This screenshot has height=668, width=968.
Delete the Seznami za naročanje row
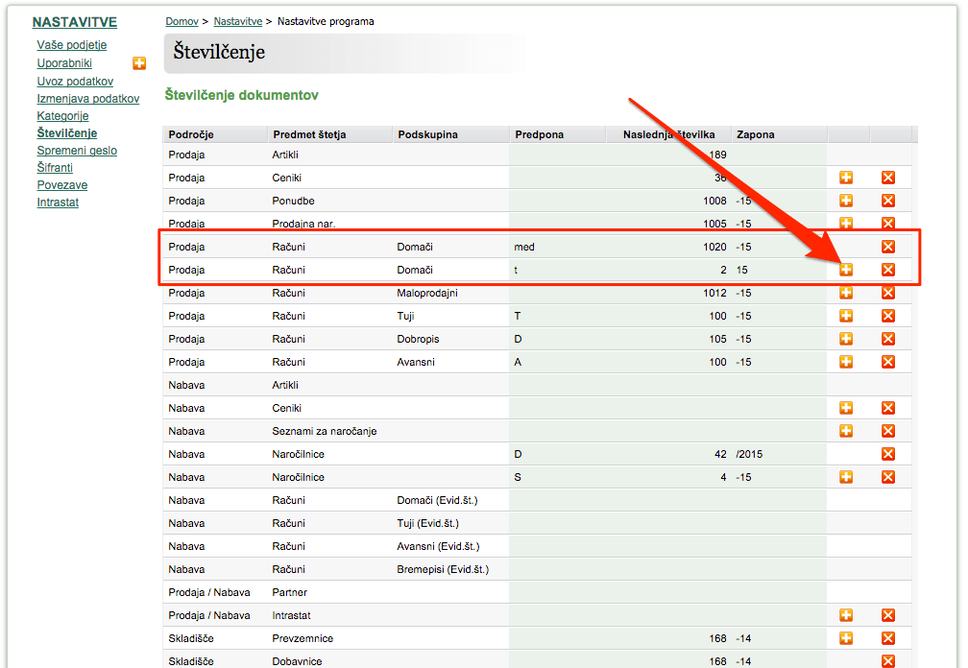pyautogui.click(x=887, y=431)
